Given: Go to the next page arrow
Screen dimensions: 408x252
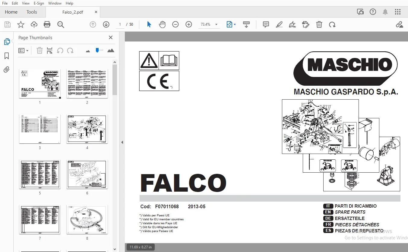Looking at the screenshot, I should point(106,24).
